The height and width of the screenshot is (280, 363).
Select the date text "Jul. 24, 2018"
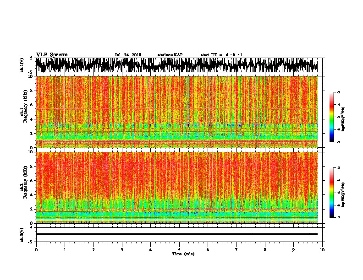[128, 55]
